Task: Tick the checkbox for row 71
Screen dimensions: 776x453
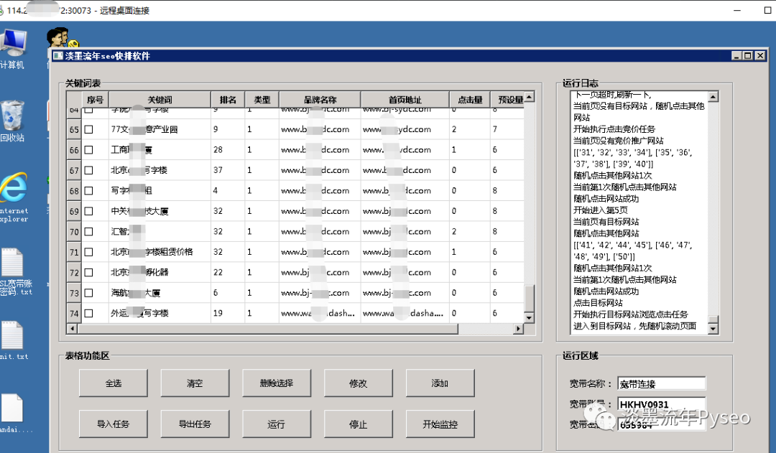Action: [x=88, y=252]
